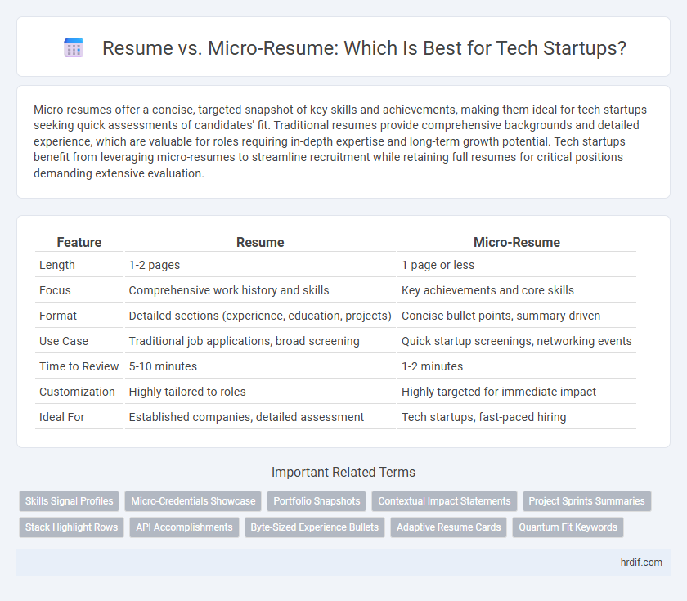Open the Micro-Credentials Showcase tag
The height and width of the screenshot is (601, 687).
point(193,501)
